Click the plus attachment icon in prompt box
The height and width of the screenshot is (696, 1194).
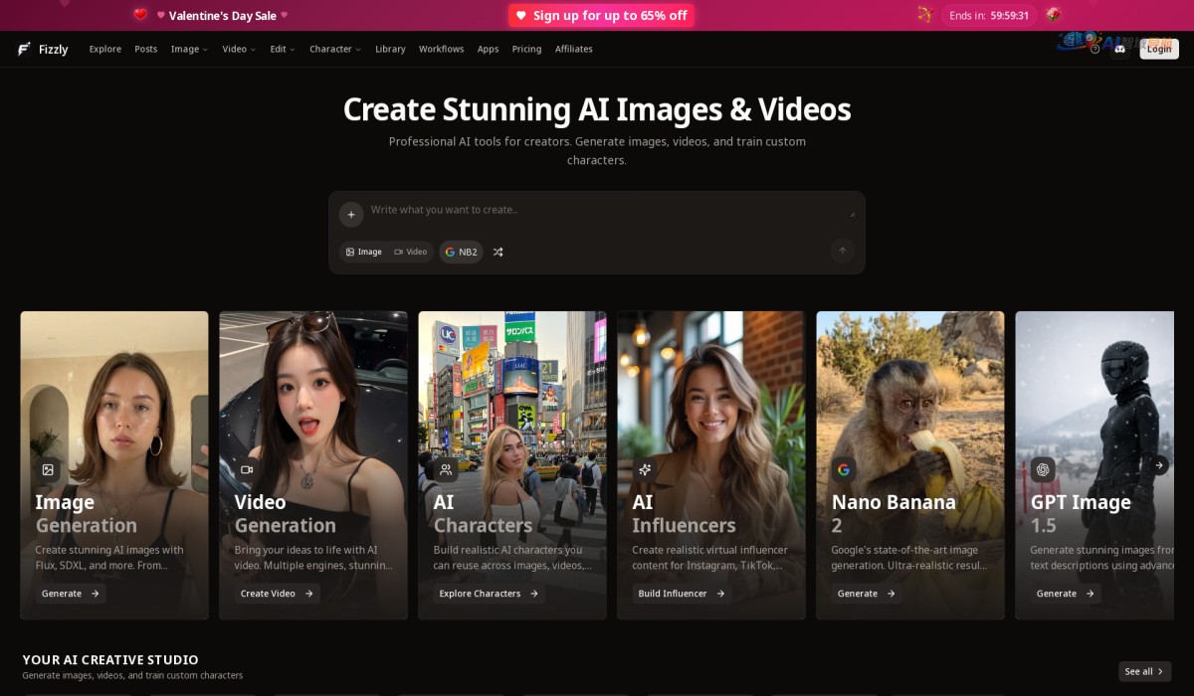(x=350, y=214)
